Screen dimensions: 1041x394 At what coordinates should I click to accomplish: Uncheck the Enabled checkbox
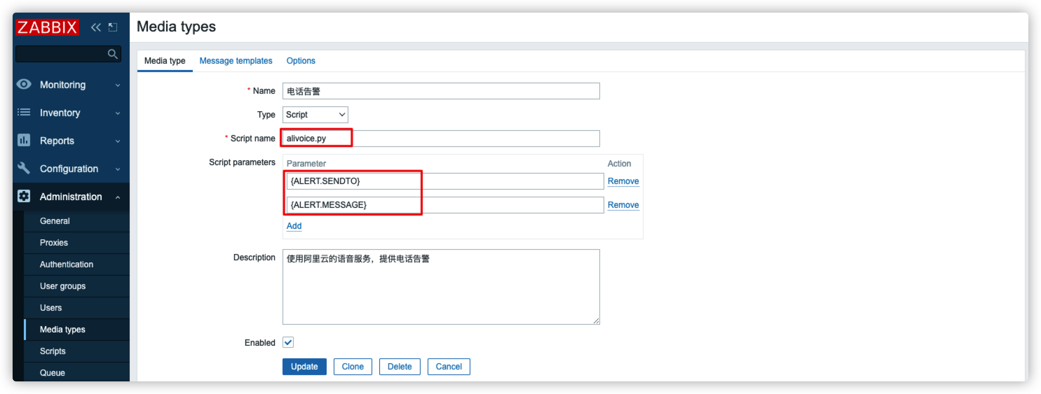288,342
